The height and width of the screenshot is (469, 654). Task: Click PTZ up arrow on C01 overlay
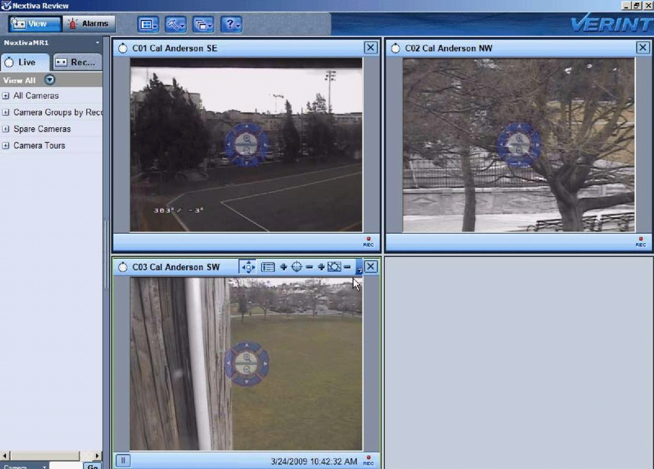(247, 126)
